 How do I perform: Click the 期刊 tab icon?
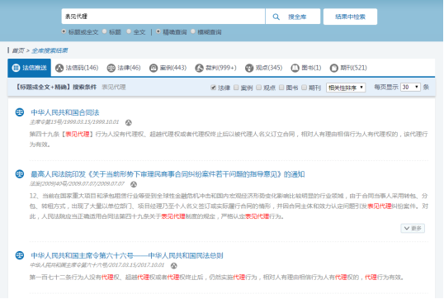coord(334,68)
